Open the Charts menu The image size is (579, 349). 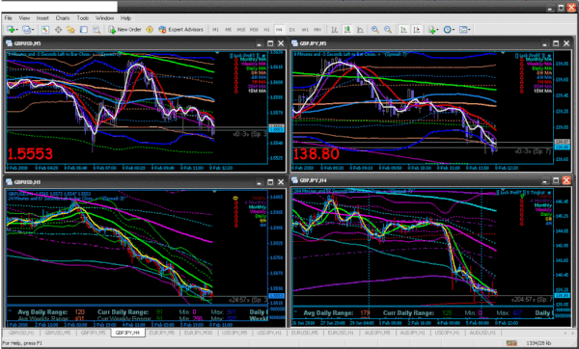[63, 17]
